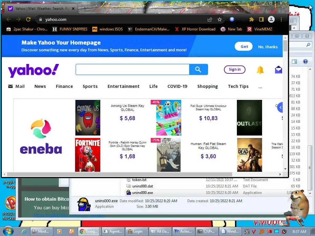Open the Tech Tips section
This screenshot has width=315, height=236.
238,86
